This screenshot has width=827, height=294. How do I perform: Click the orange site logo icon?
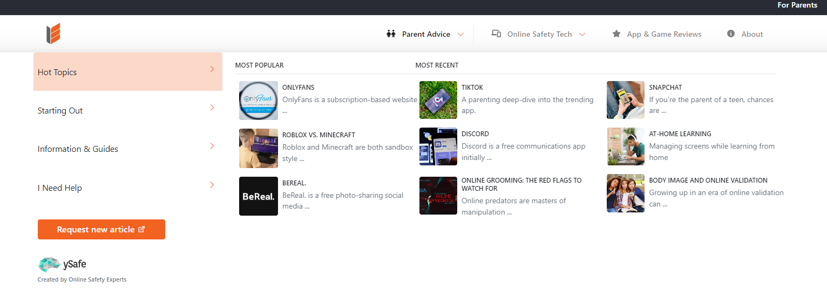(53, 34)
